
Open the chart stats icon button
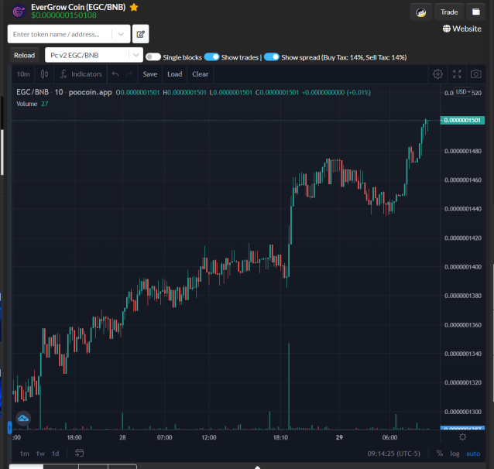tap(420, 12)
